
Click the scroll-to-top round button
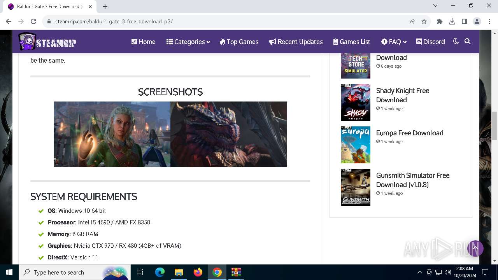pyautogui.click(x=475, y=248)
